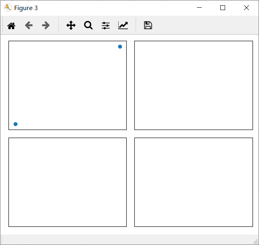Click inside the empty bottom-left subplot
The height and width of the screenshot is (245, 259).
(67, 182)
